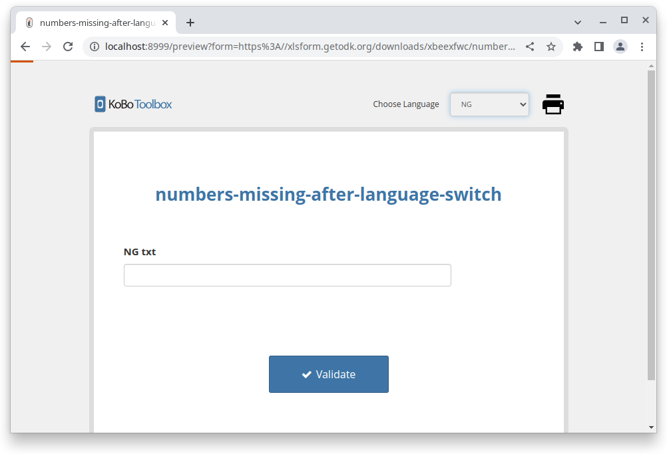Maximize the browser window
This screenshot has height=454, width=667.
(x=624, y=21)
